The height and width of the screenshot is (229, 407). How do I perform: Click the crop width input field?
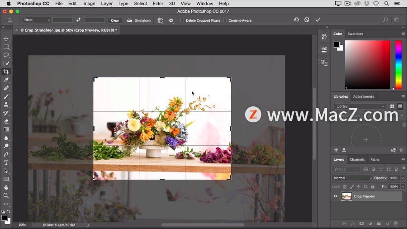[62, 20]
